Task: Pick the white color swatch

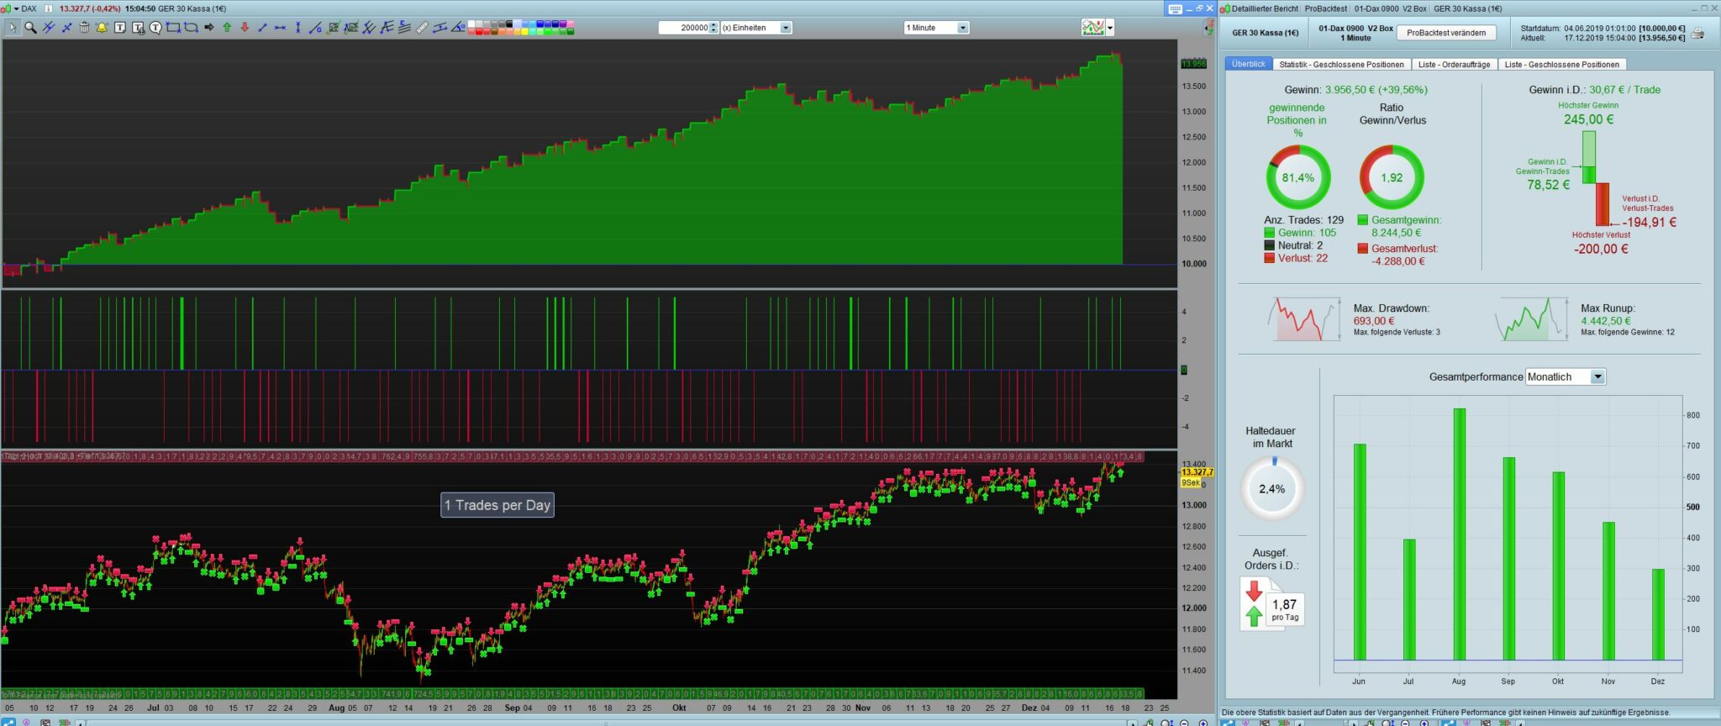Action: (x=471, y=24)
